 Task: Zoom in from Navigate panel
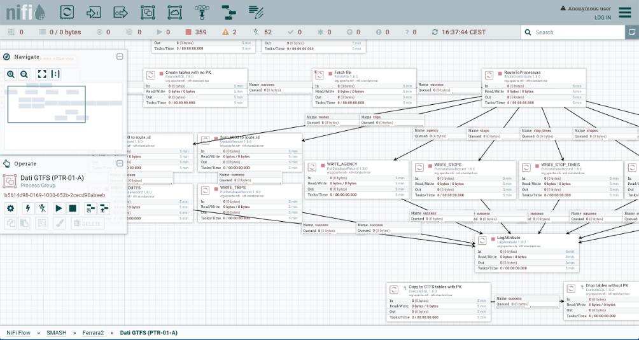[11, 74]
